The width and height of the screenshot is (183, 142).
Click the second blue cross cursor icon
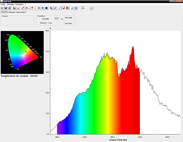pyautogui.click(x=42, y=8)
